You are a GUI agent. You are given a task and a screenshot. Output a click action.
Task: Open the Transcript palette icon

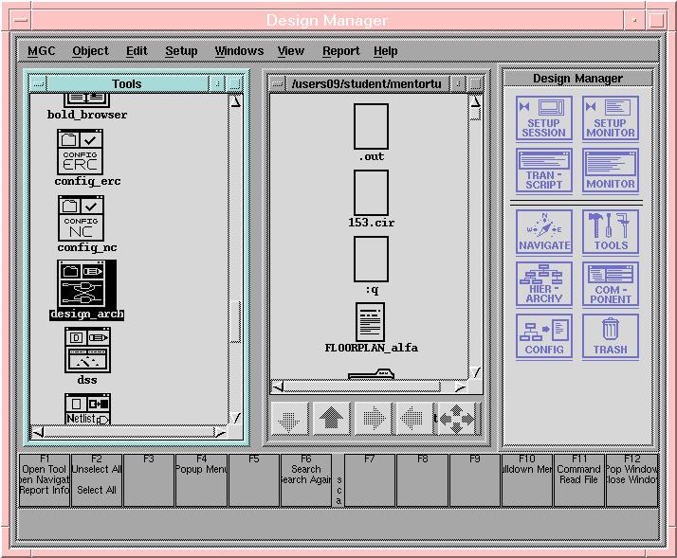pyautogui.click(x=543, y=171)
